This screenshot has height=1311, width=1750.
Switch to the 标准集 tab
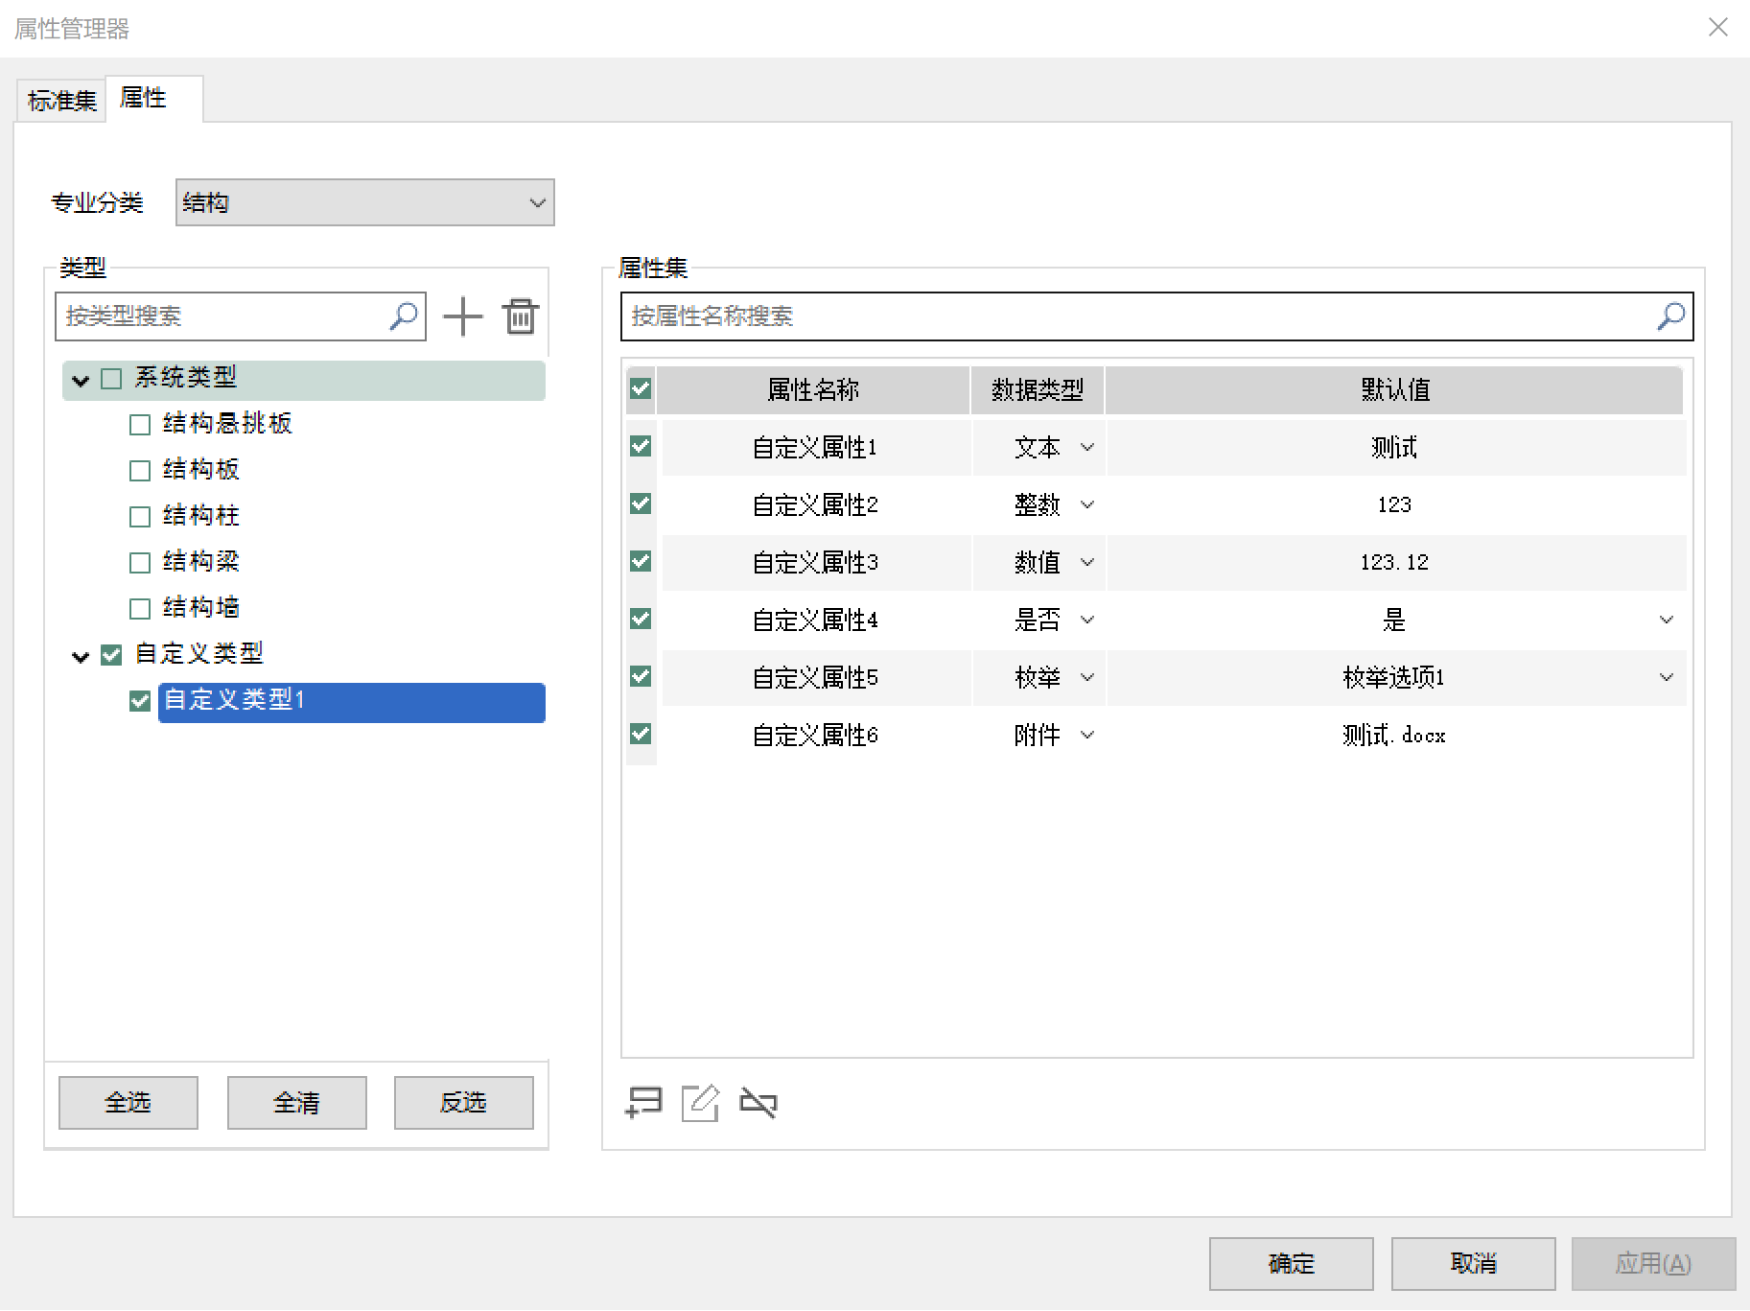click(x=61, y=100)
